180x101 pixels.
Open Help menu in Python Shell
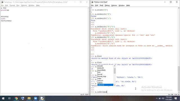(x=128, y=5)
